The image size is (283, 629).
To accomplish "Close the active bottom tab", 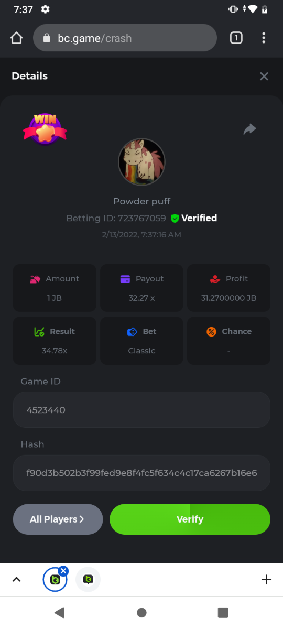I will tap(63, 571).
